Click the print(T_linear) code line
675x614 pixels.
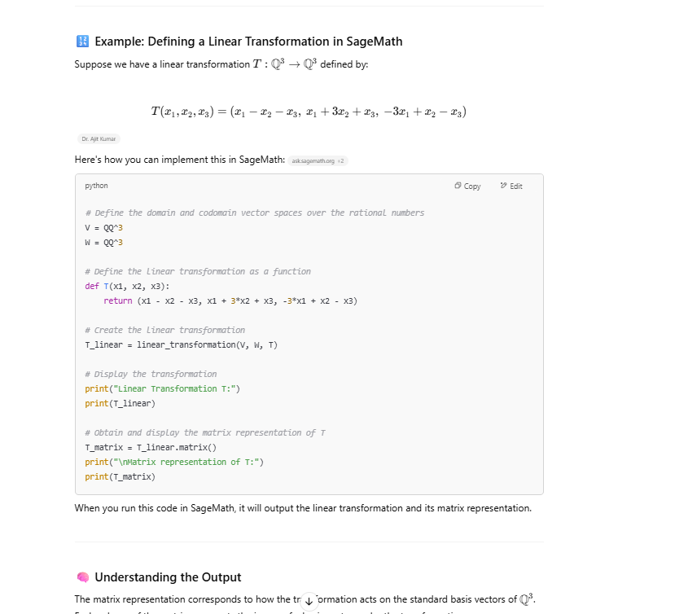click(120, 403)
